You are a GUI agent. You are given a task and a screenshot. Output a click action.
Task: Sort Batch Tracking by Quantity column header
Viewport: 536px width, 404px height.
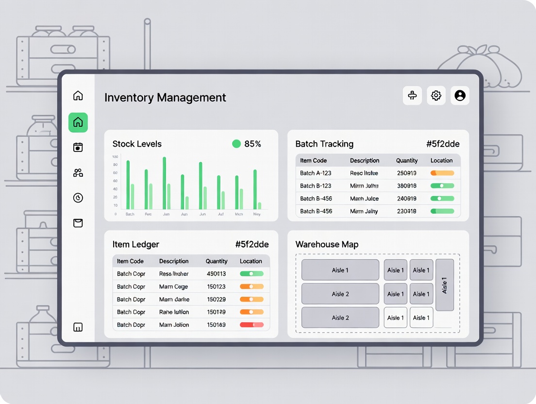[406, 161]
